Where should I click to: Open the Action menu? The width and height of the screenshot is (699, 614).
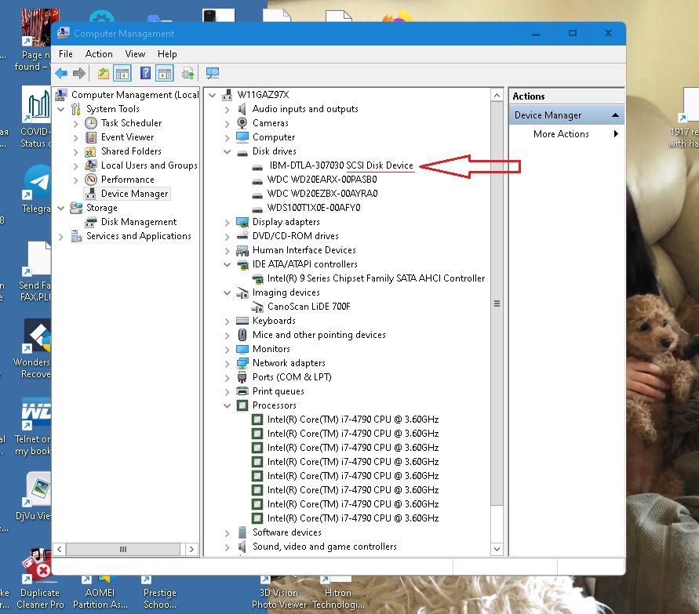(99, 54)
